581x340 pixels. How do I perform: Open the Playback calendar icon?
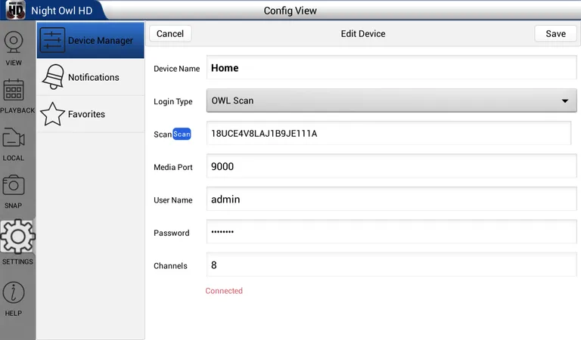click(x=14, y=91)
